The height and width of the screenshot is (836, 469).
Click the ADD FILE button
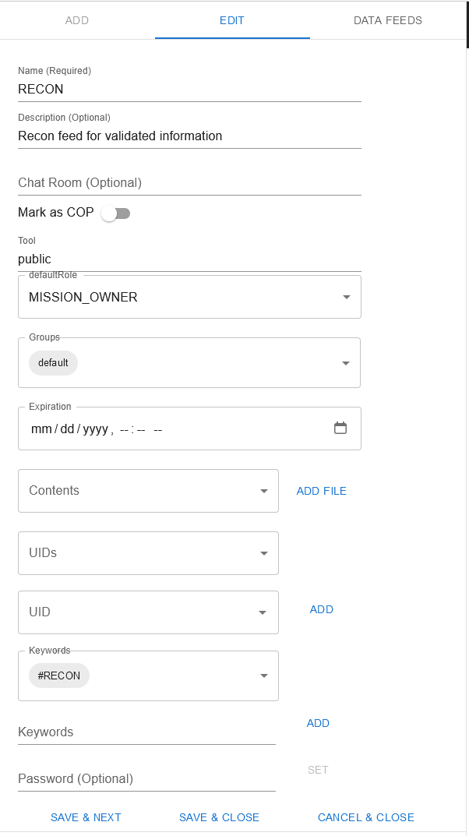[321, 491]
